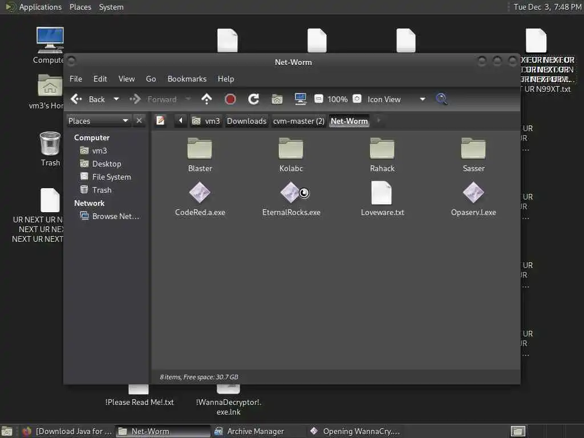
Task: Select the Opaserv.l.exe file icon
Action: coord(473,193)
